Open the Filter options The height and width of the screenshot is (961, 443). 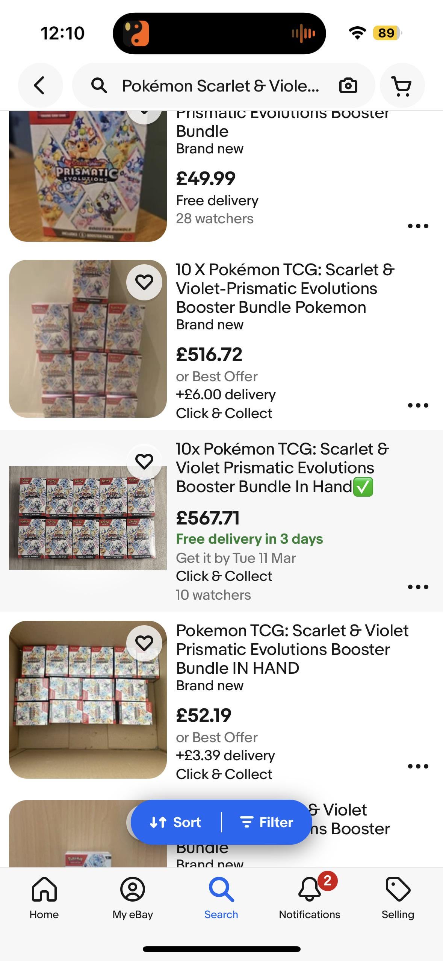pos(266,822)
